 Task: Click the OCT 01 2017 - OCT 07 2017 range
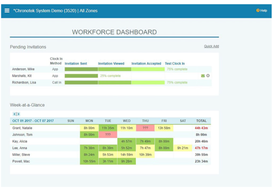(33, 121)
